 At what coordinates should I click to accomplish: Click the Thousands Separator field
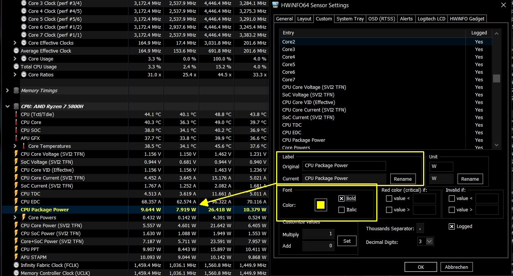point(420,228)
